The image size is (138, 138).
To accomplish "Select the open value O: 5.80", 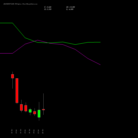I will [48, 9].
